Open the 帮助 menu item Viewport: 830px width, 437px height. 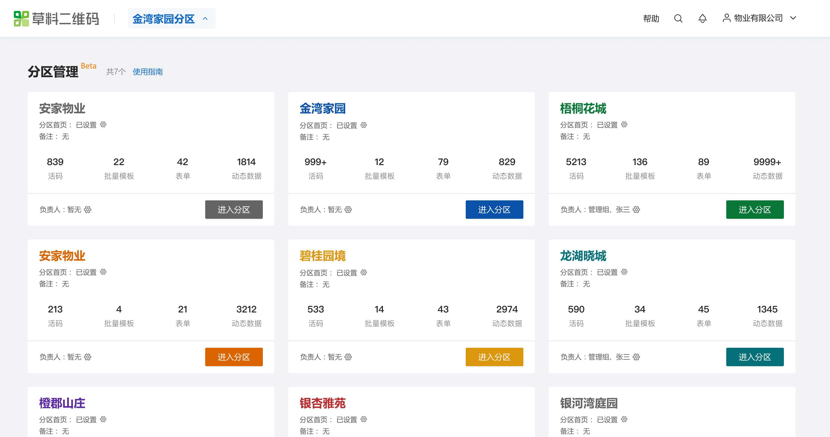(651, 19)
